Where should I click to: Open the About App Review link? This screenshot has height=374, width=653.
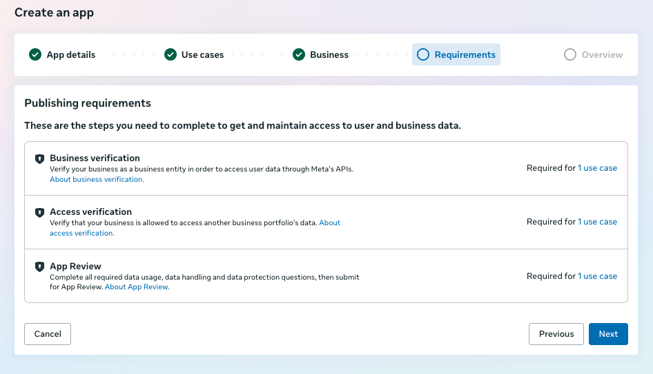click(x=137, y=287)
